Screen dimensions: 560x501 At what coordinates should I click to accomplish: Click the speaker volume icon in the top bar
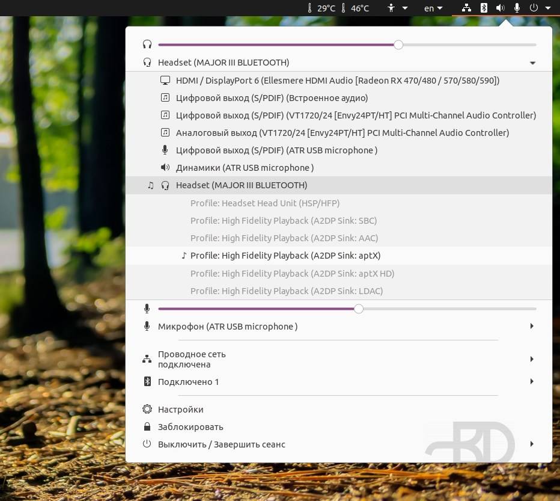pos(500,8)
